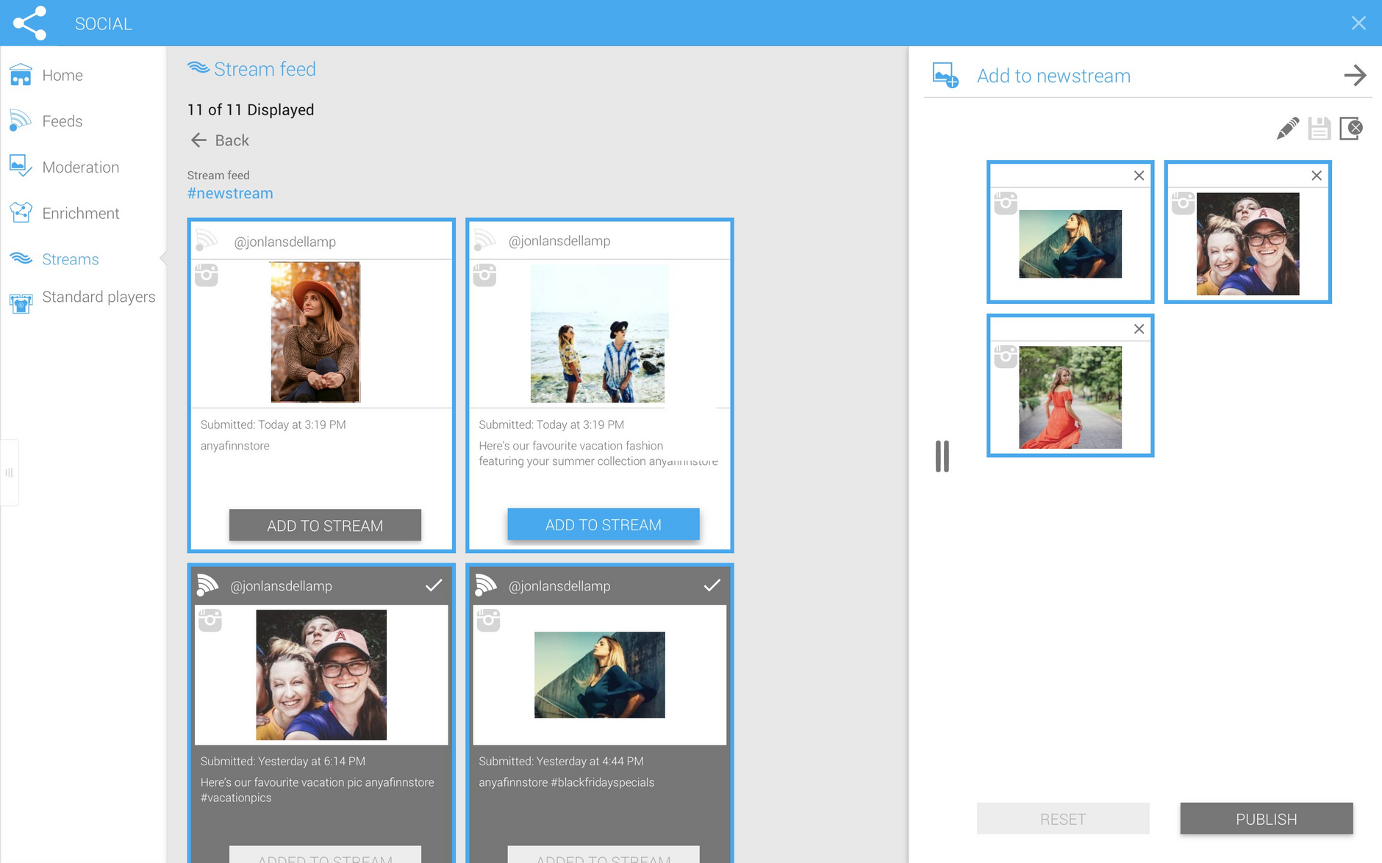This screenshot has height=863, width=1382.
Task: Click the right arrow next to Add to newstream
Action: [x=1355, y=75]
